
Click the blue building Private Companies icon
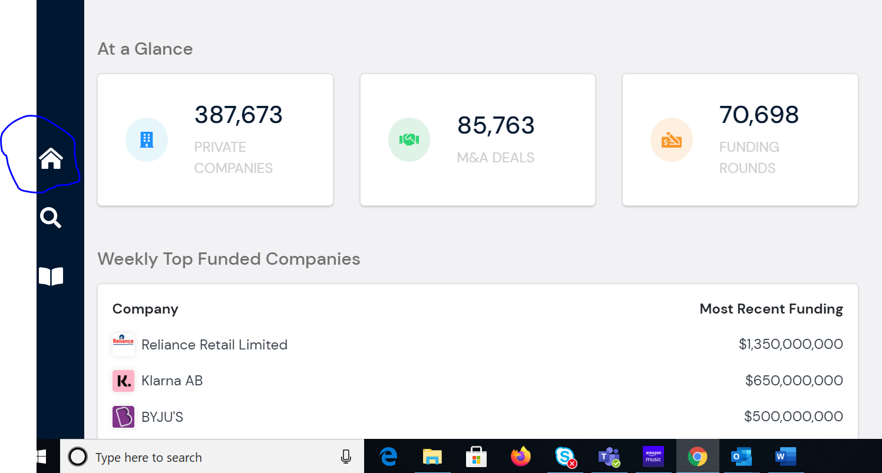pyautogui.click(x=147, y=140)
